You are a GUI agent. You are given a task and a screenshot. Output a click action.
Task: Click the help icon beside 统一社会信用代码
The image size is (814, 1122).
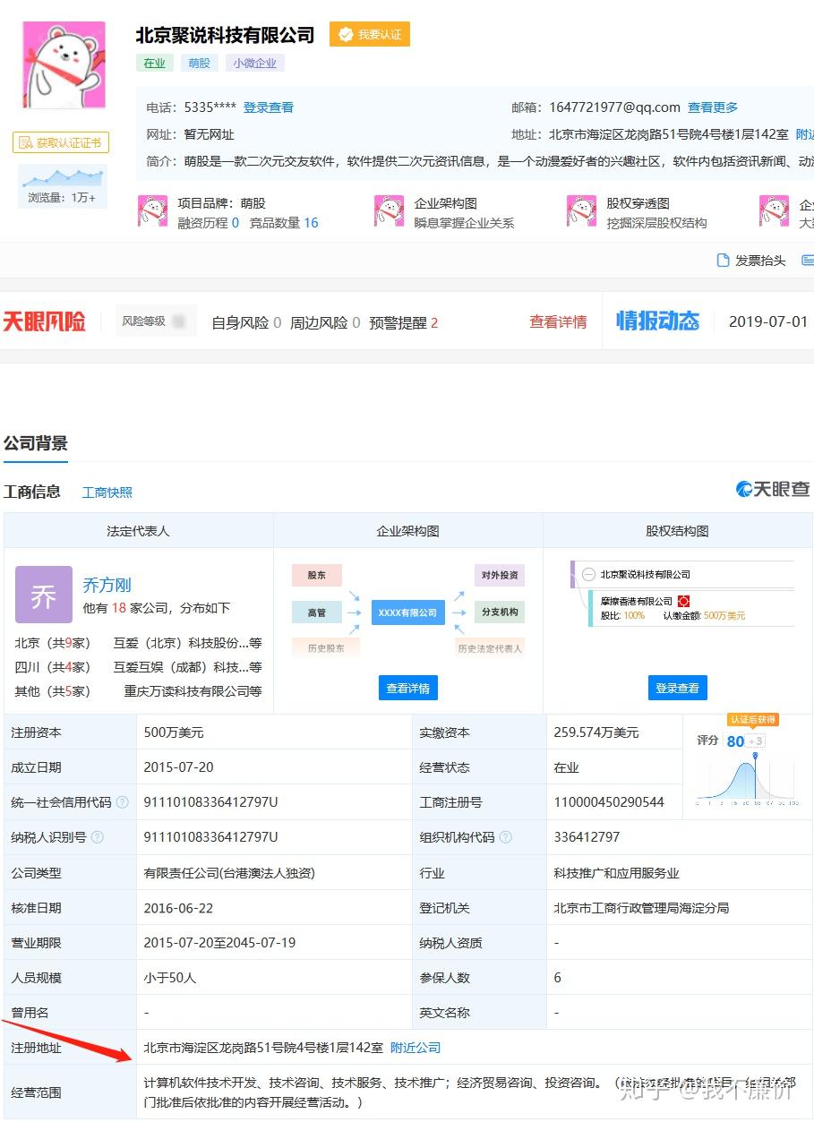(123, 802)
